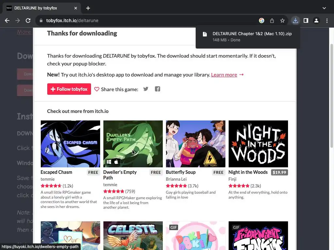Open the Friday Night Funkin' thumbnail
334x250 pixels.
click(258, 236)
